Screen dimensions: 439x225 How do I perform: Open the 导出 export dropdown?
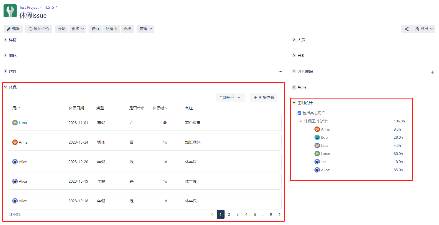(424, 29)
